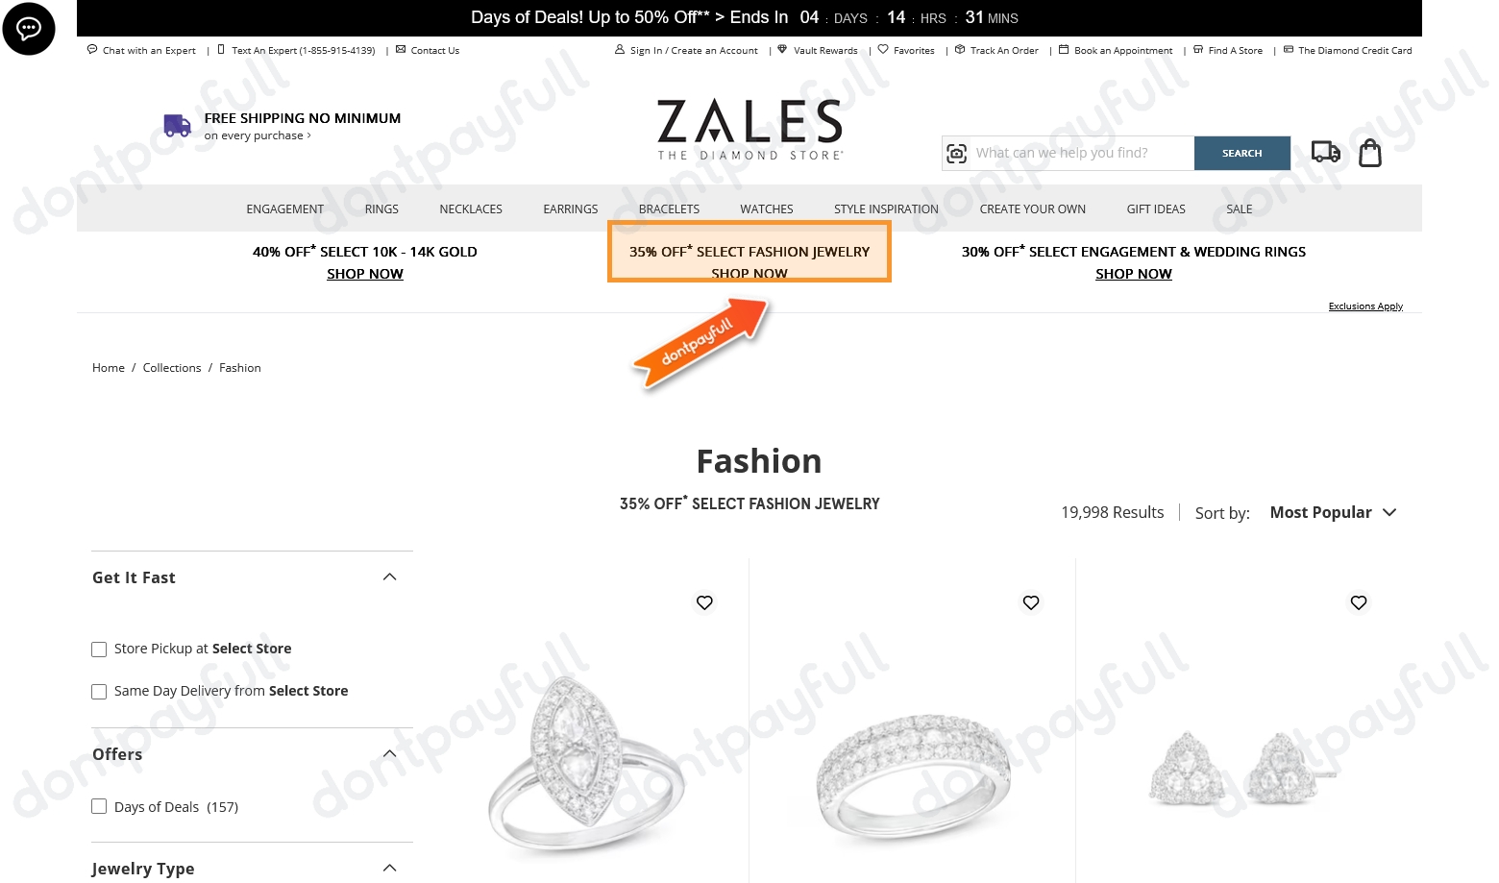Image resolution: width=1499 pixels, height=883 pixels.
Task: Tick the Days of Deals offer checkbox
Action: click(99, 807)
